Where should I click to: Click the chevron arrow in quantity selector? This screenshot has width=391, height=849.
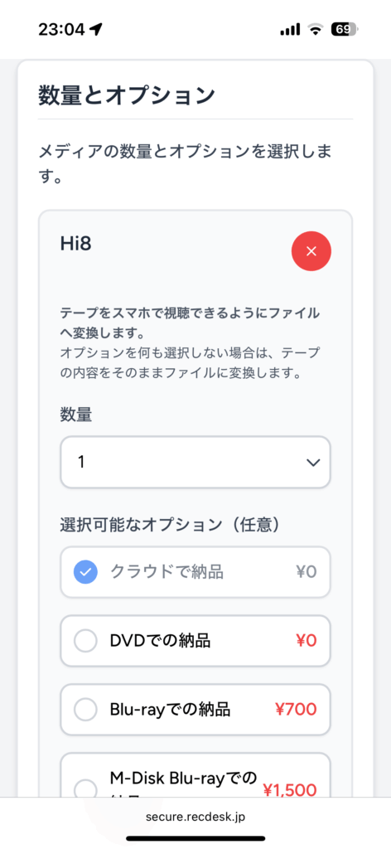[313, 463]
